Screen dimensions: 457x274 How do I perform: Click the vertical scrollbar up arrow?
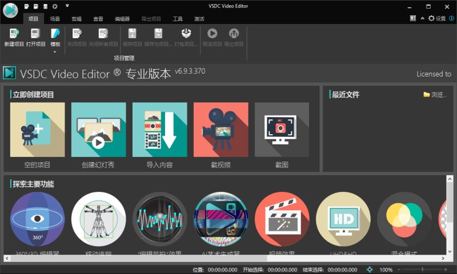coord(450,179)
